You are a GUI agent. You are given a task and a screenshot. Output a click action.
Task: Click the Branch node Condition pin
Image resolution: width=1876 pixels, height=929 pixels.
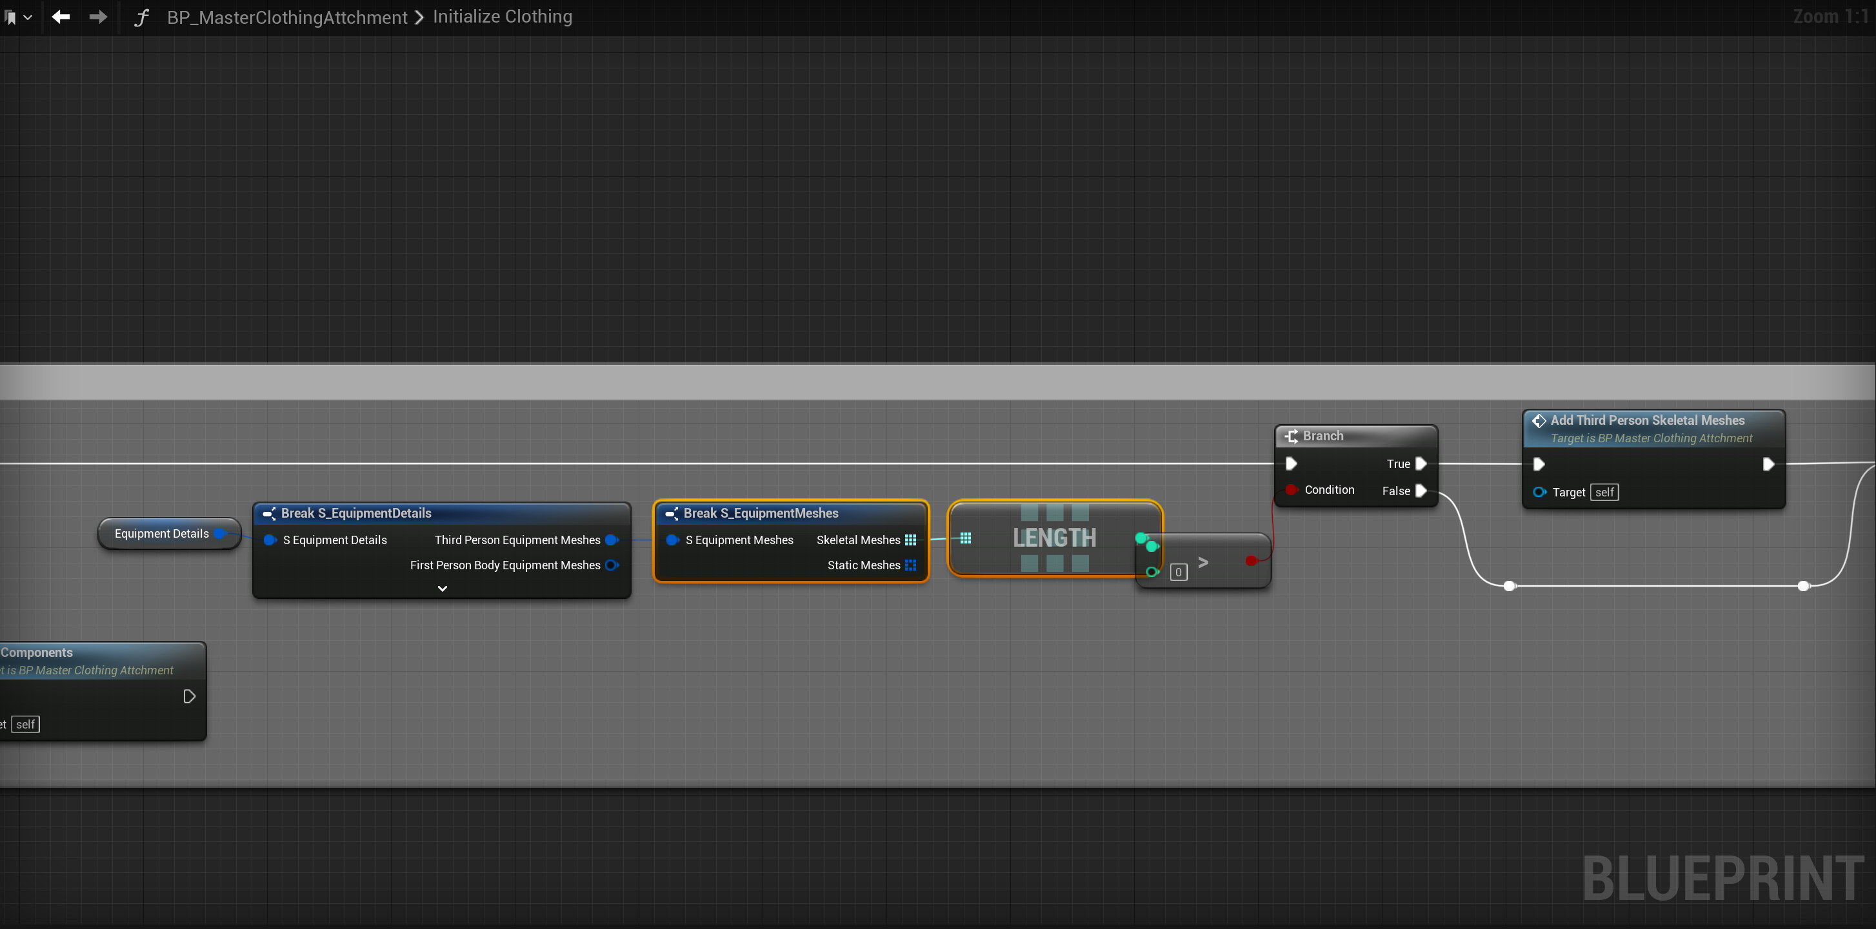(x=1292, y=489)
